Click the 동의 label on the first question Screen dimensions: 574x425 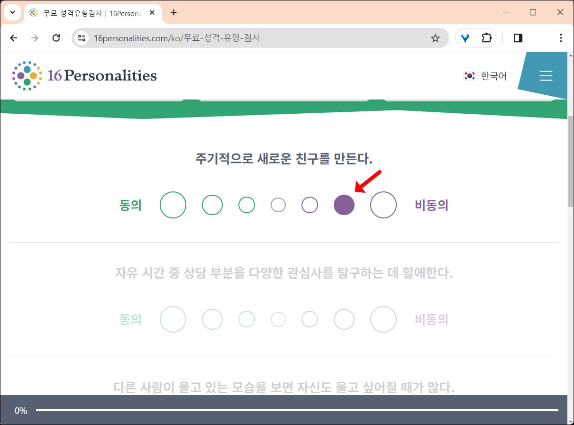click(x=131, y=205)
